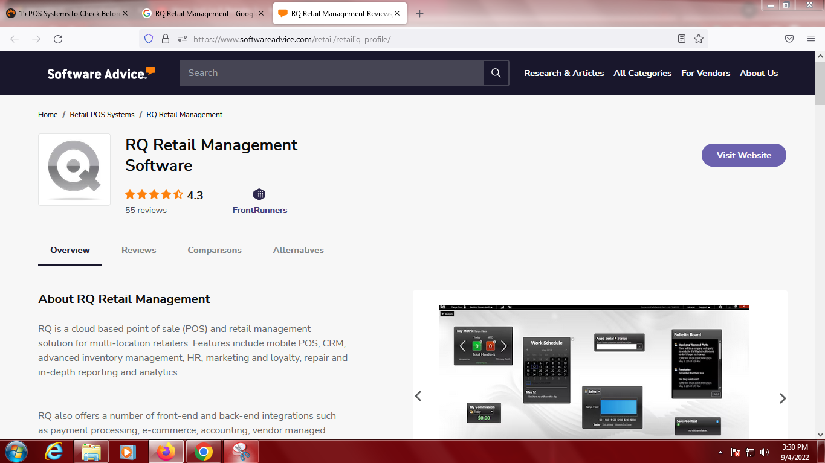Close the RQ Retail Management Reviews tab
The width and height of the screenshot is (825, 463).
[x=398, y=13]
